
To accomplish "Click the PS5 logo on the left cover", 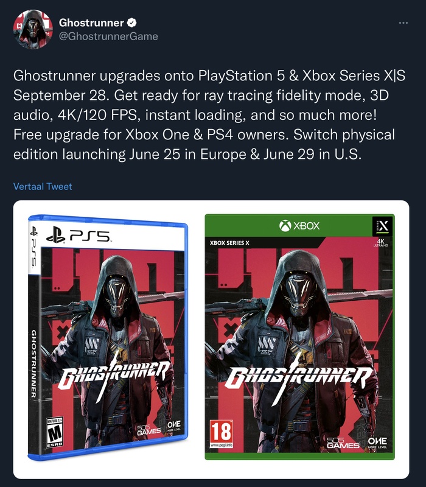I will click(78, 237).
